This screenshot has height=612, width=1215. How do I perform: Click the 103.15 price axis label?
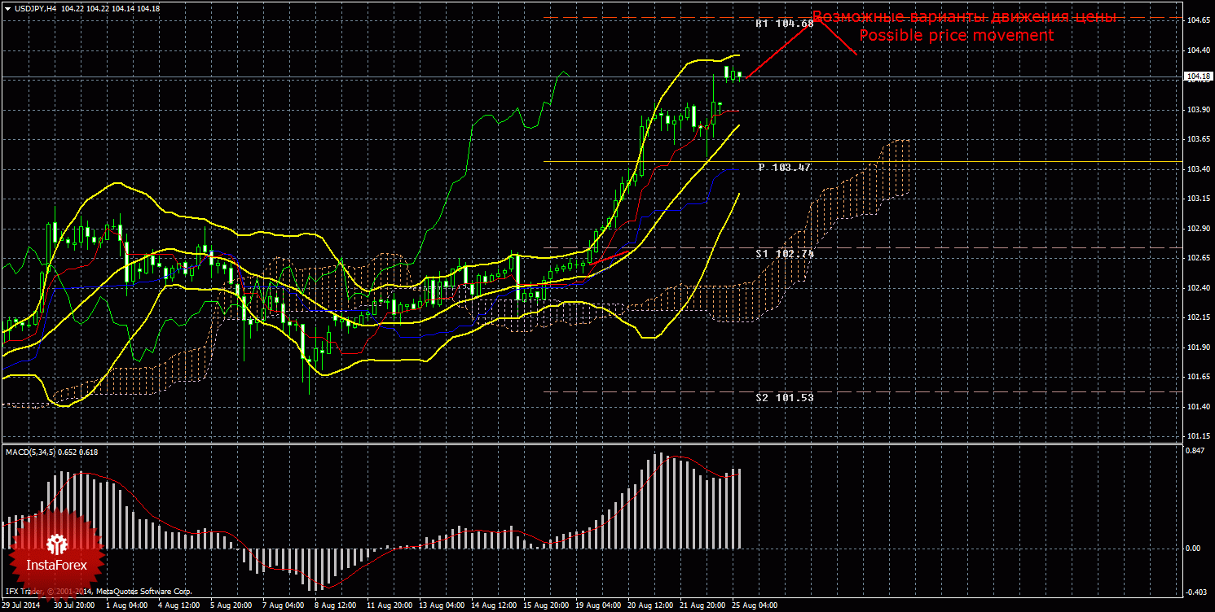[1198, 199]
